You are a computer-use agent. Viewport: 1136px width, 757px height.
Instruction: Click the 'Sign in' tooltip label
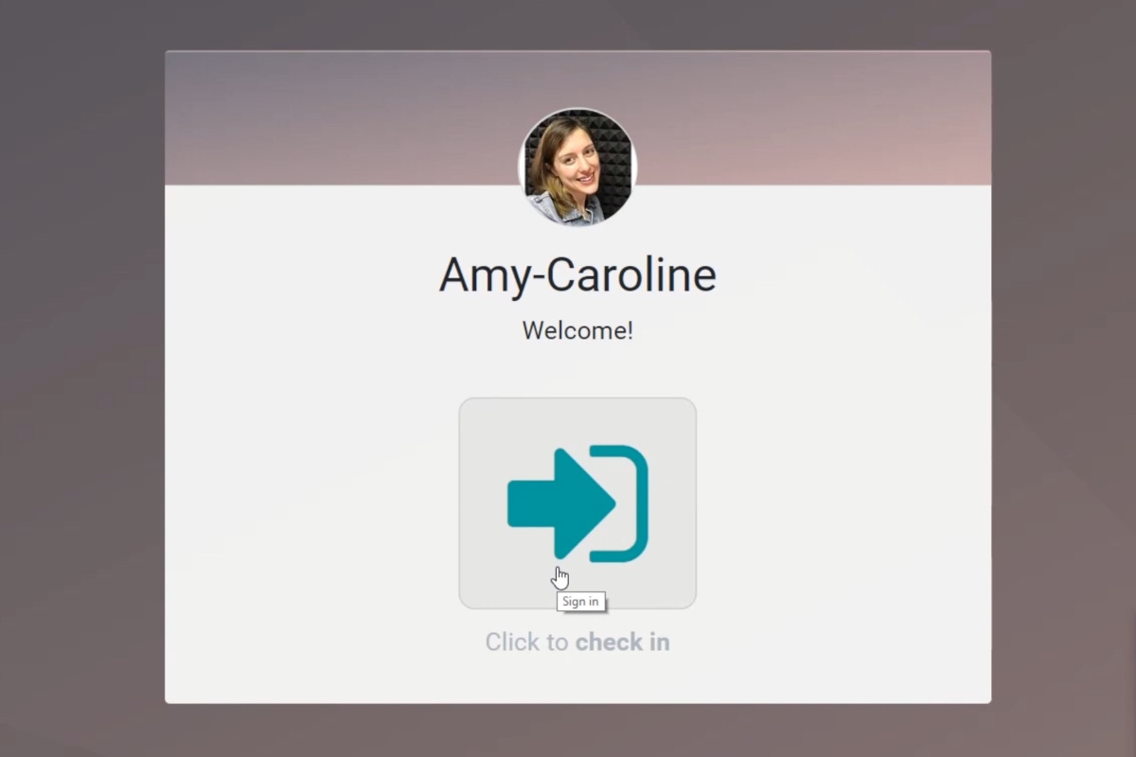point(580,602)
